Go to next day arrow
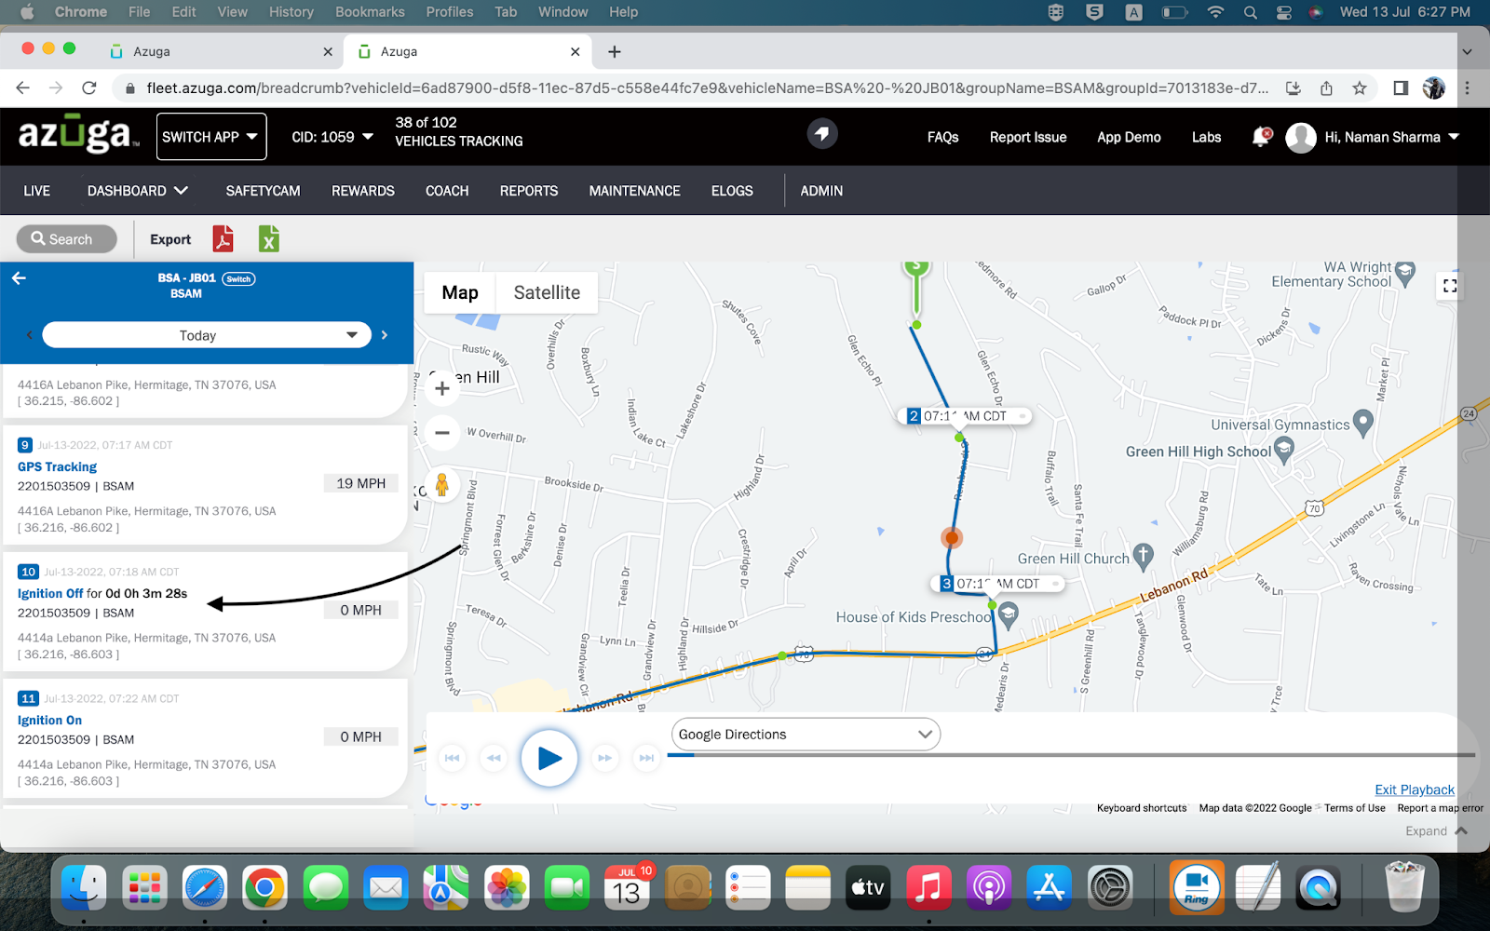Screen dimensions: 1490x931 pyautogui.click(x=384, y=335)
